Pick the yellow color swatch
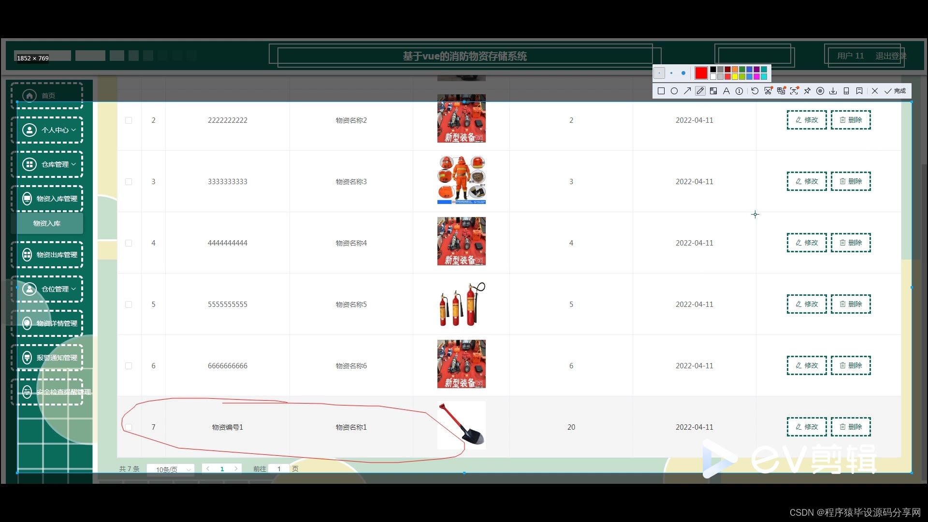 (735, 76)
